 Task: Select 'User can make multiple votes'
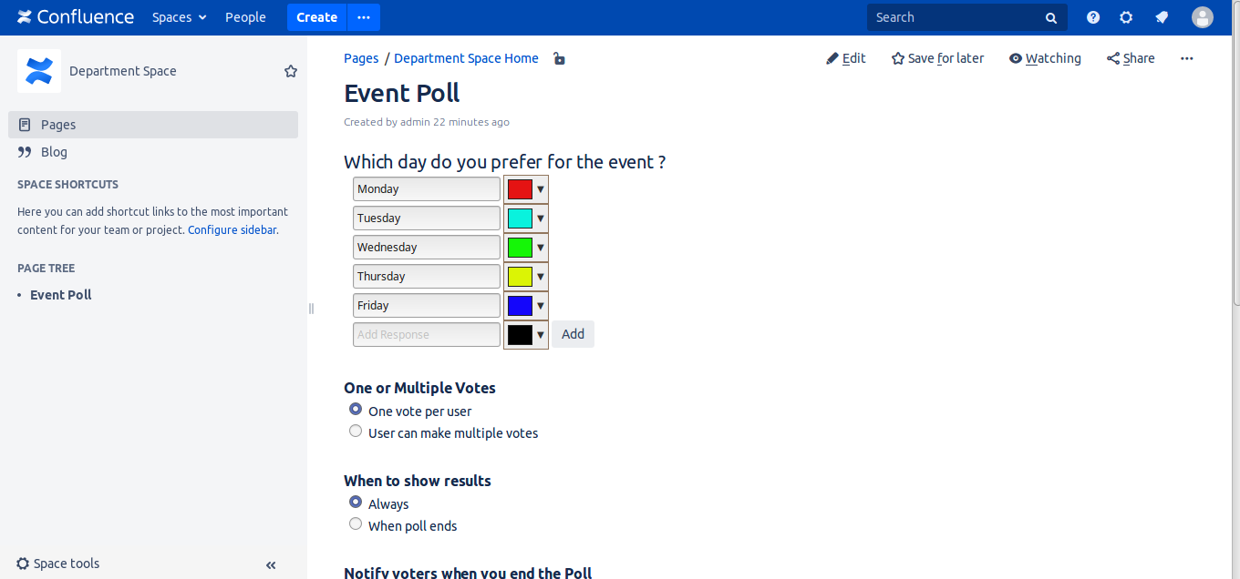point(356,432)
